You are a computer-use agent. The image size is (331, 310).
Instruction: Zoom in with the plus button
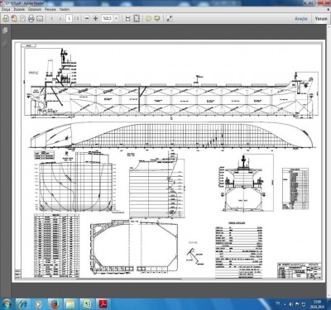point(95,18)
